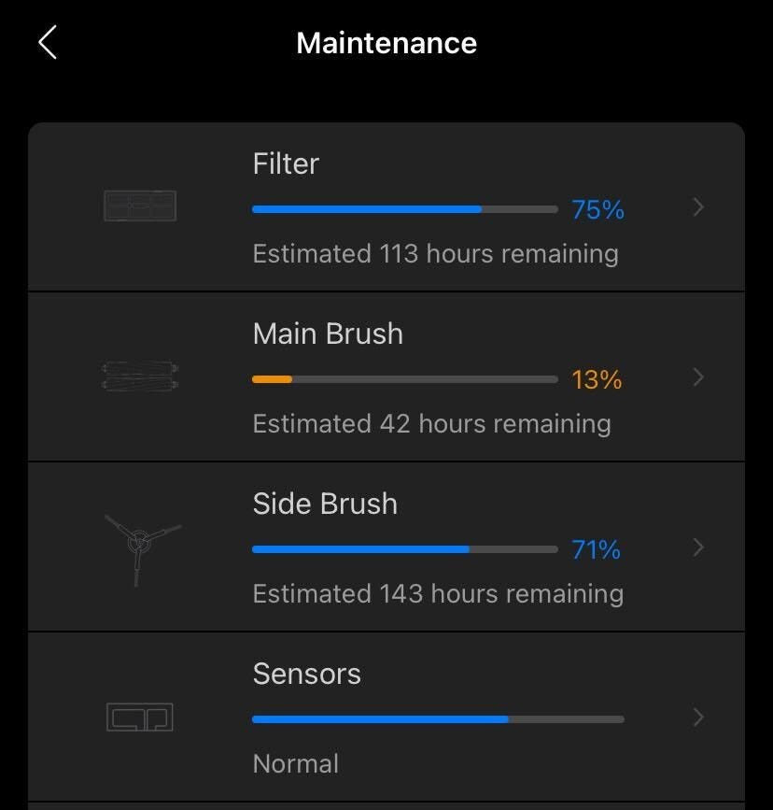Tap the back arrow icon
Viewport: 773px width, 810px height.
tap(48, 42)
